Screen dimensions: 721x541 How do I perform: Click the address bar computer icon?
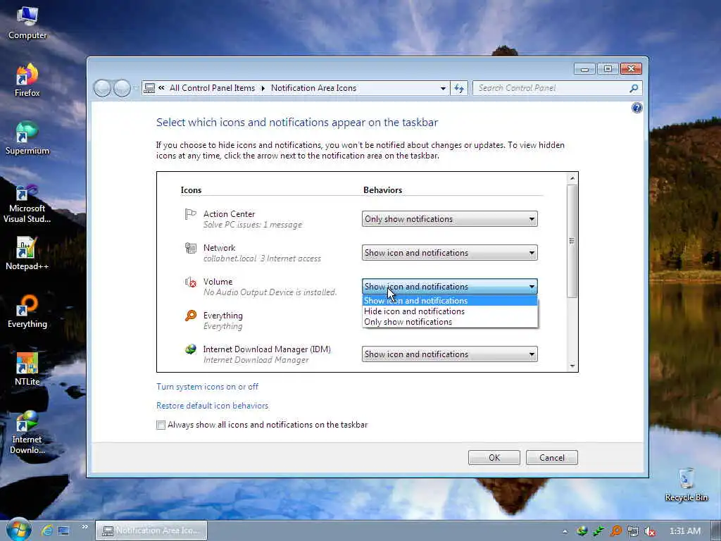[149, 88]
